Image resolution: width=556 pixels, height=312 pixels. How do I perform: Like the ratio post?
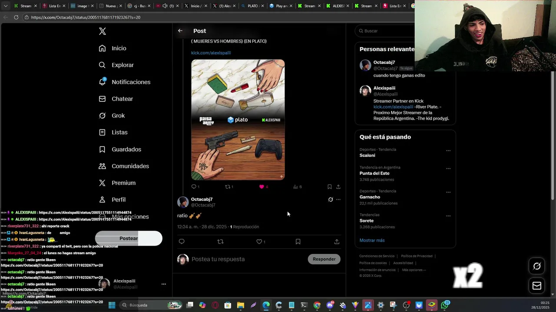tap(259, 242)
